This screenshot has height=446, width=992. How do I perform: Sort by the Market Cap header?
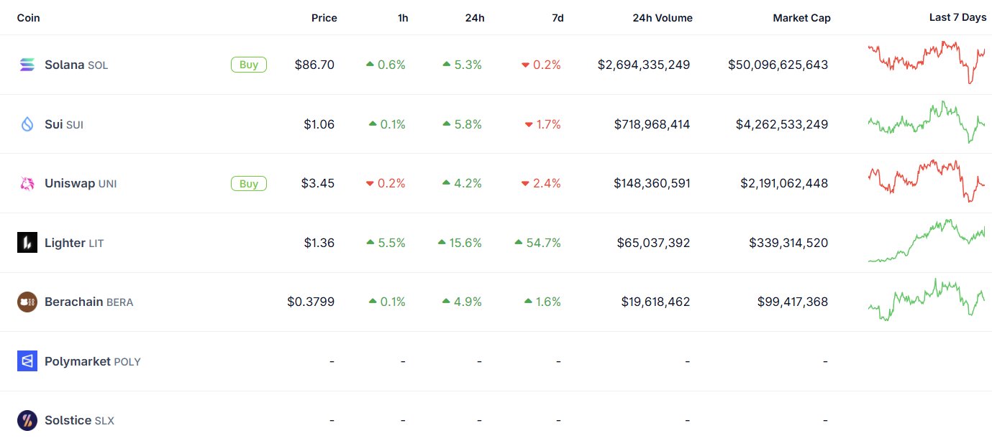[801, 18]
